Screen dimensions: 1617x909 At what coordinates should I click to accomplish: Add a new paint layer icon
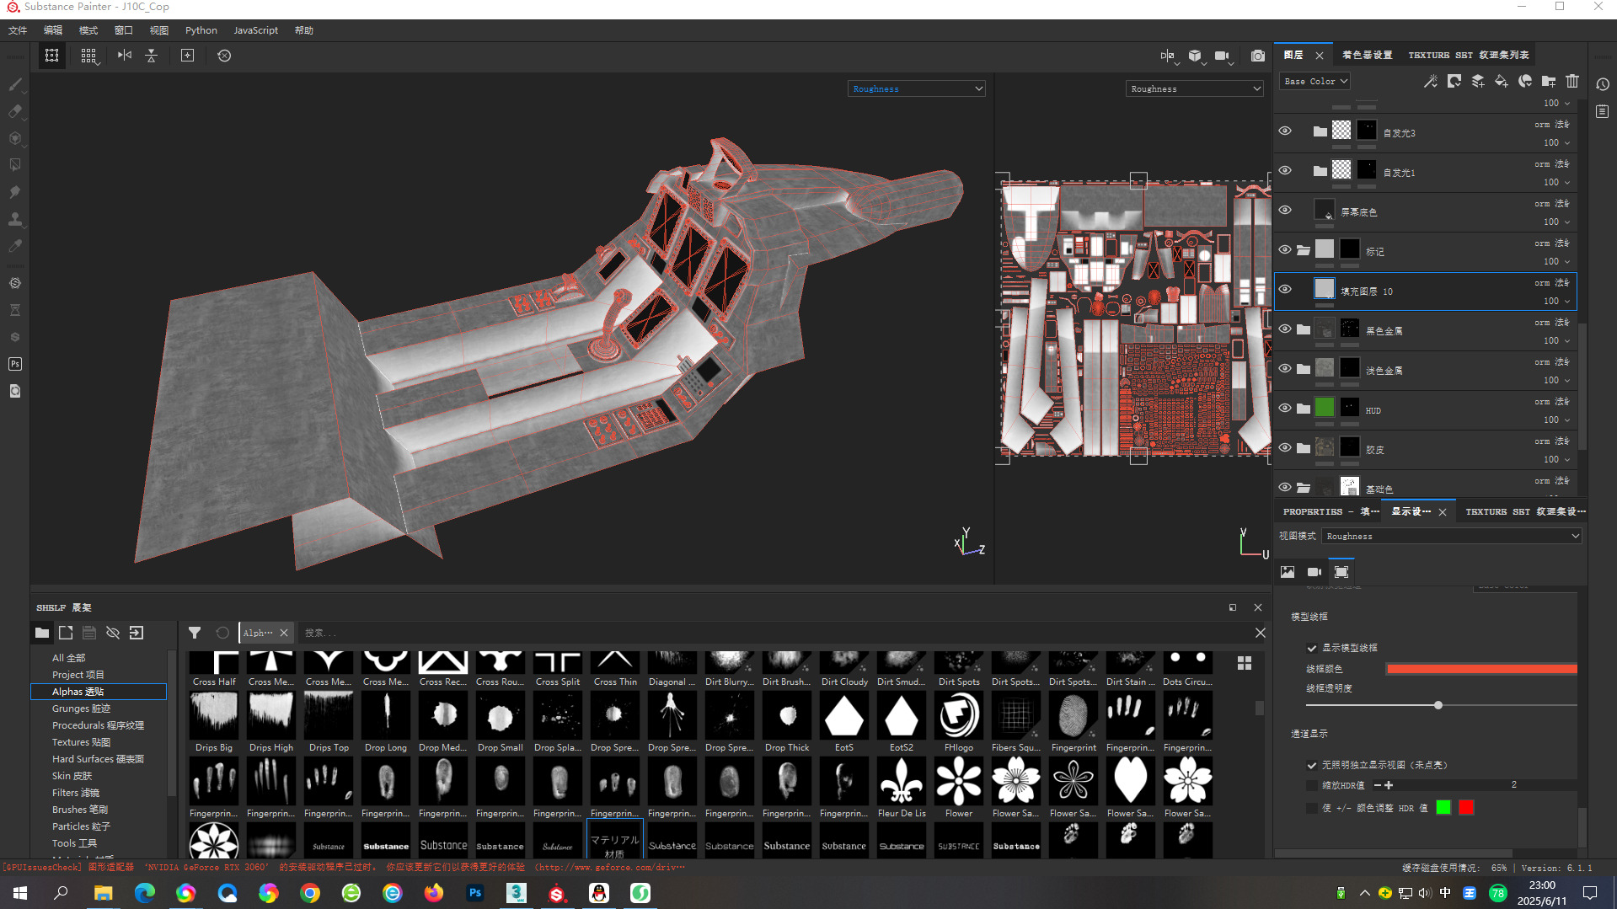pyautogui.click(x=1478, y=82)
